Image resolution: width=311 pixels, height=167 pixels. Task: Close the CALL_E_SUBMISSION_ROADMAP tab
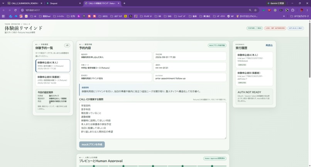(x=41, y=3)
